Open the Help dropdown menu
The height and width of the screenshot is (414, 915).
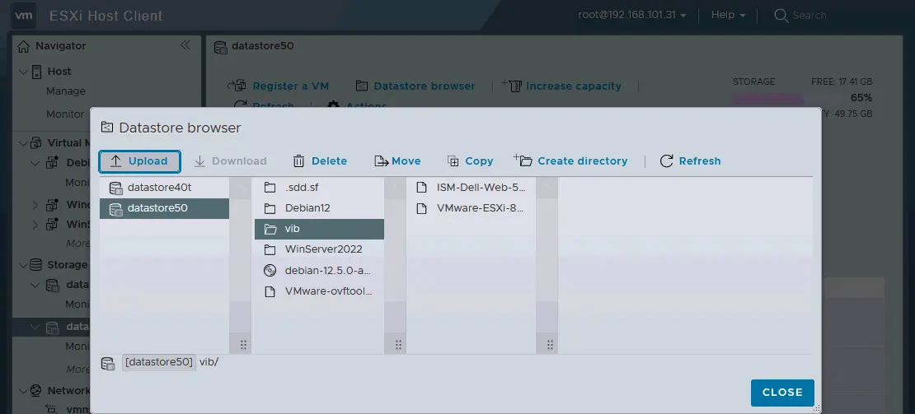coord(728,15)
